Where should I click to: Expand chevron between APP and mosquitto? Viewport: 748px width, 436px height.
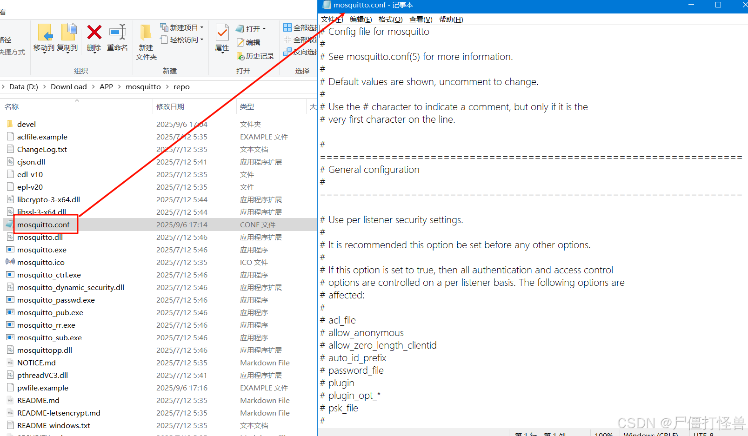coord(119,86)
